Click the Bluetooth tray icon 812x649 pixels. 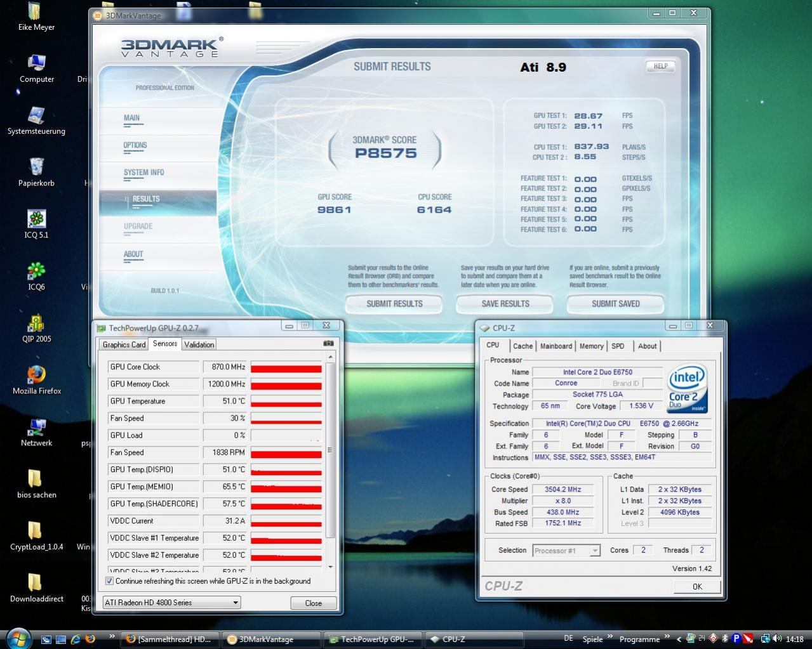pos(724,639)
